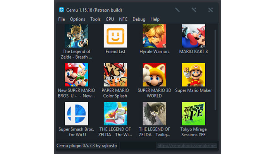Launch the Friend List smiley icon
The width and height of the screenshot is (275, 154).
coord(115,36)
